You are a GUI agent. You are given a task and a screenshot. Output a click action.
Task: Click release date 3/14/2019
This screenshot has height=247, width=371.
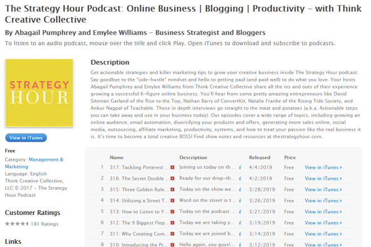point(262,234)
